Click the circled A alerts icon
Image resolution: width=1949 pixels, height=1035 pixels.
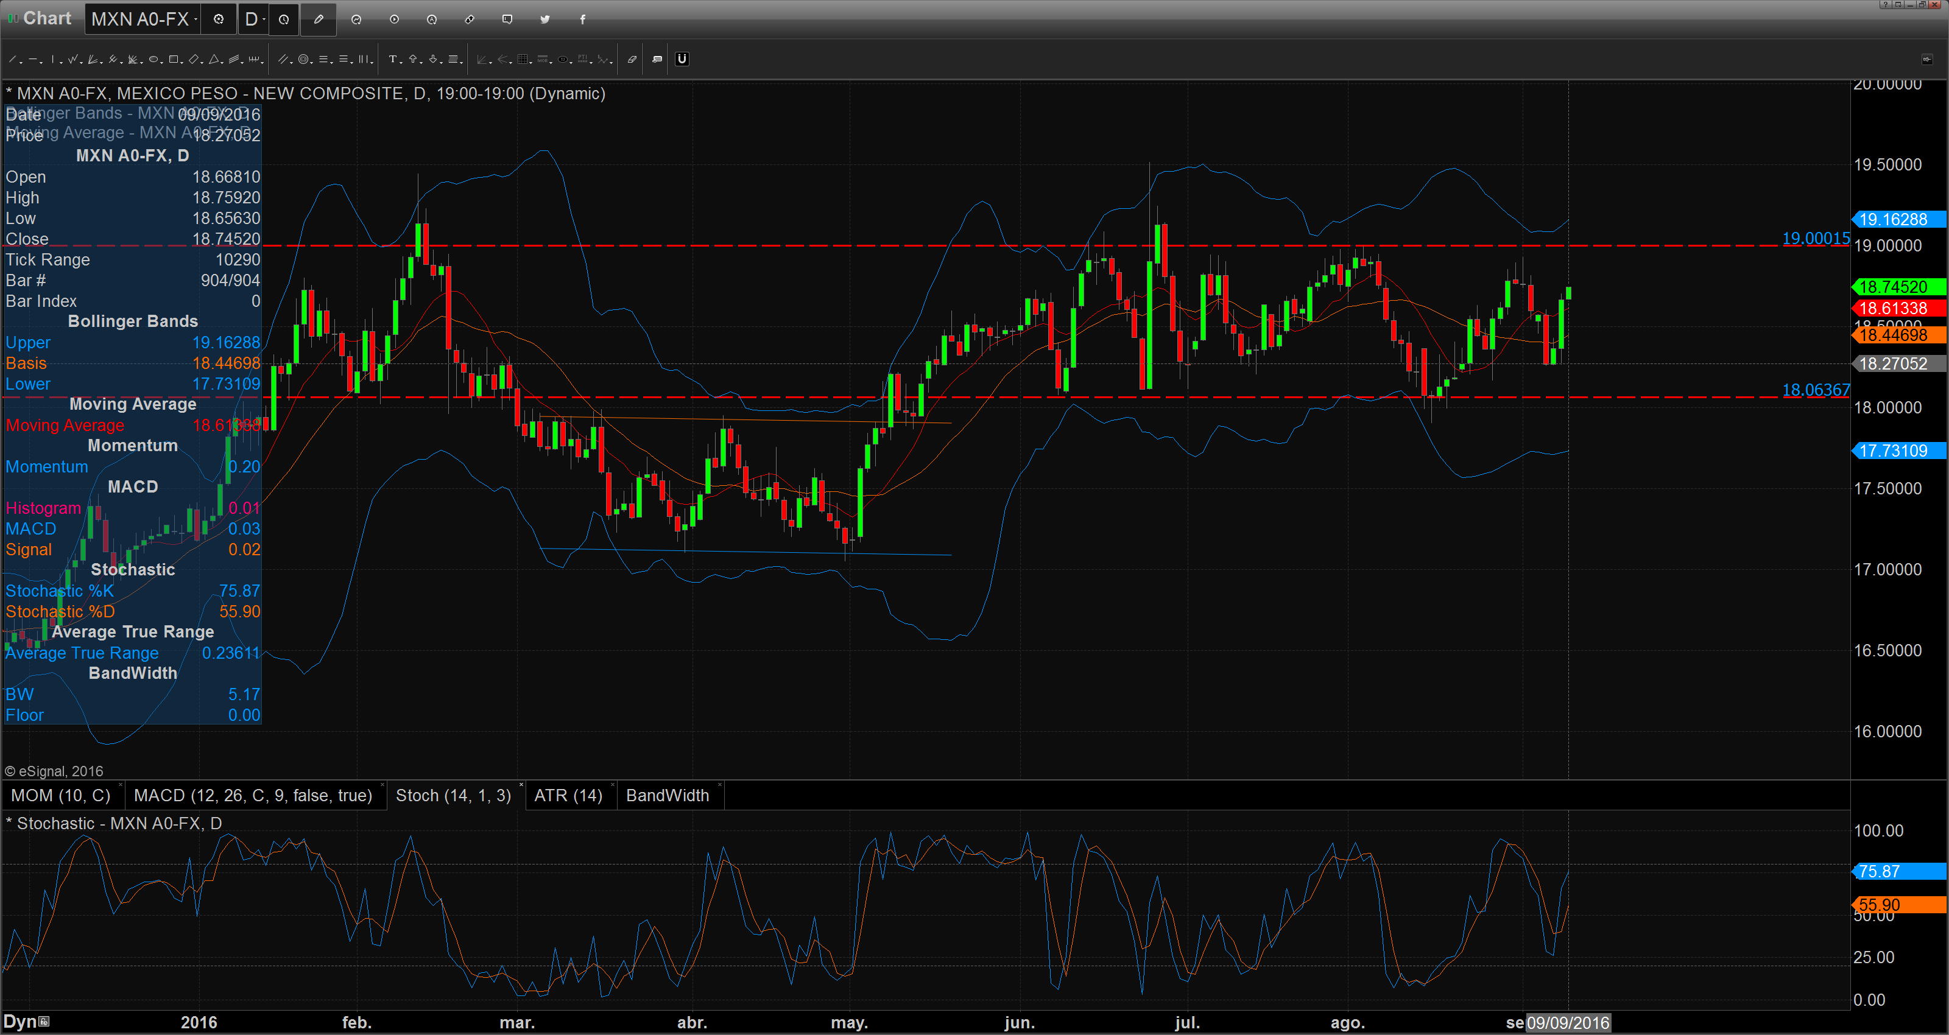[x=432, y=19]
